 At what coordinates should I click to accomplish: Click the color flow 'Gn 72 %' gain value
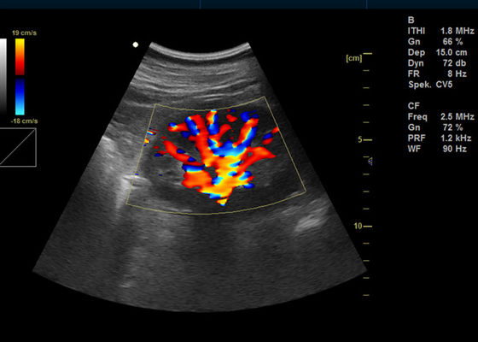435,127
